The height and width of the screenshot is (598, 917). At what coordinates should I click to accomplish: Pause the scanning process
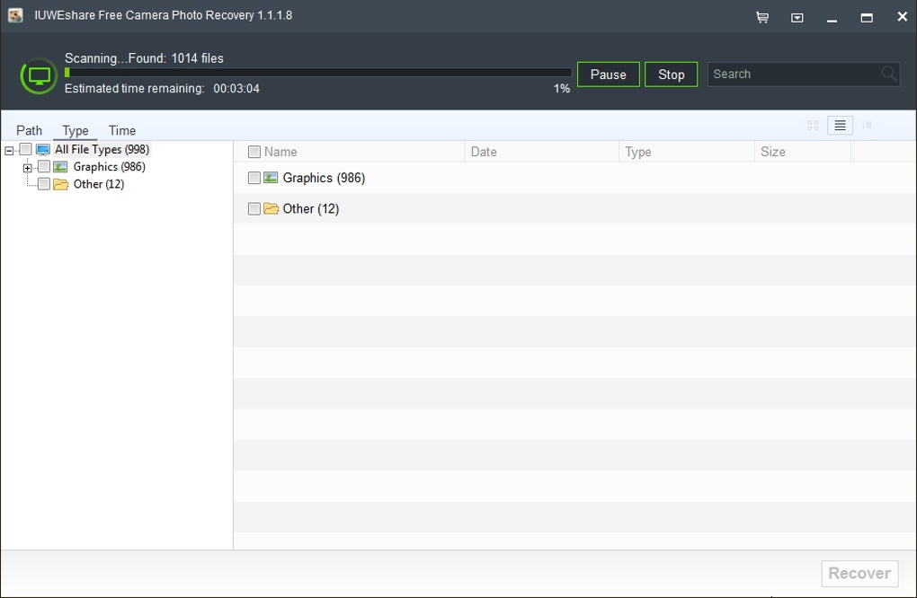point(608,75)
